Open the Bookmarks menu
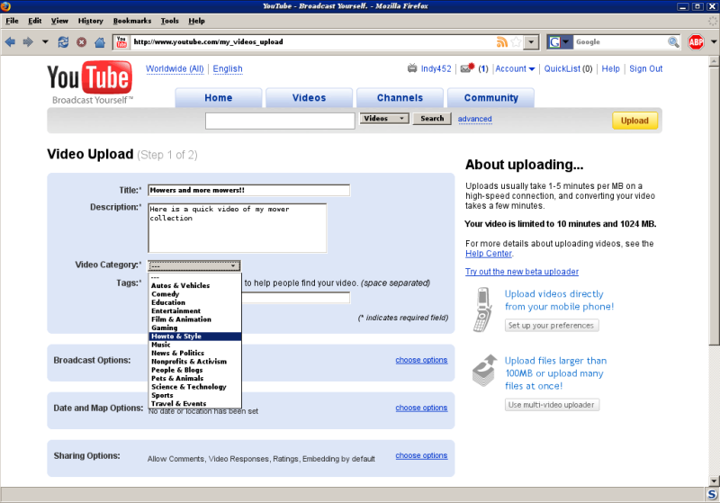Image resolution: width=720 pixels, height=503 pixels. coord(132,21)
